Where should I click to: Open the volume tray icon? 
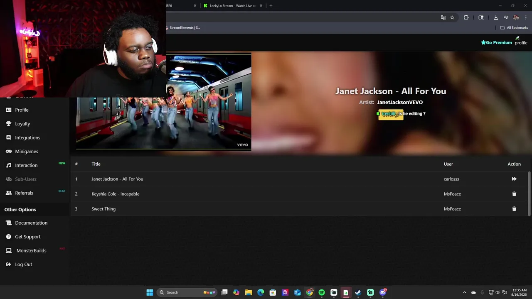tap(498, 292)
